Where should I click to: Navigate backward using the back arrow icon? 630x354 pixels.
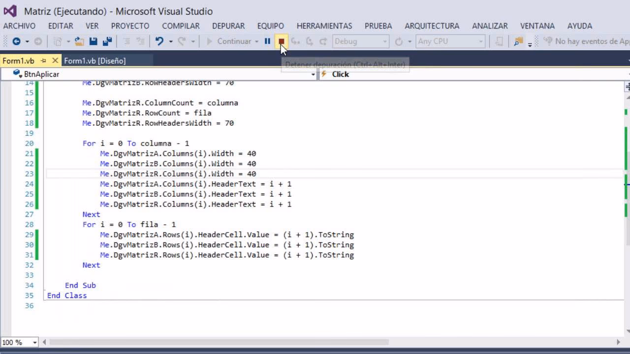point(17,41)
